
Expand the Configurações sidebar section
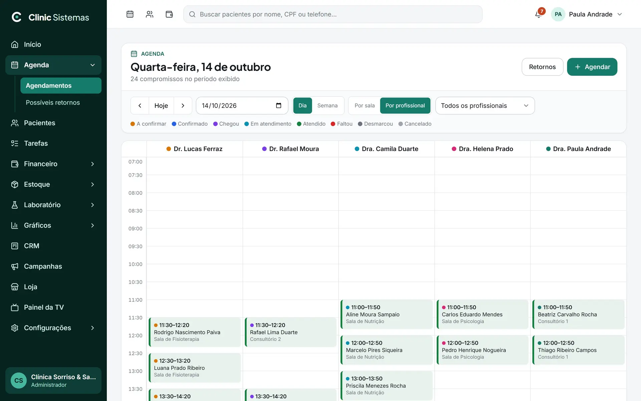[x=92, y=328]
